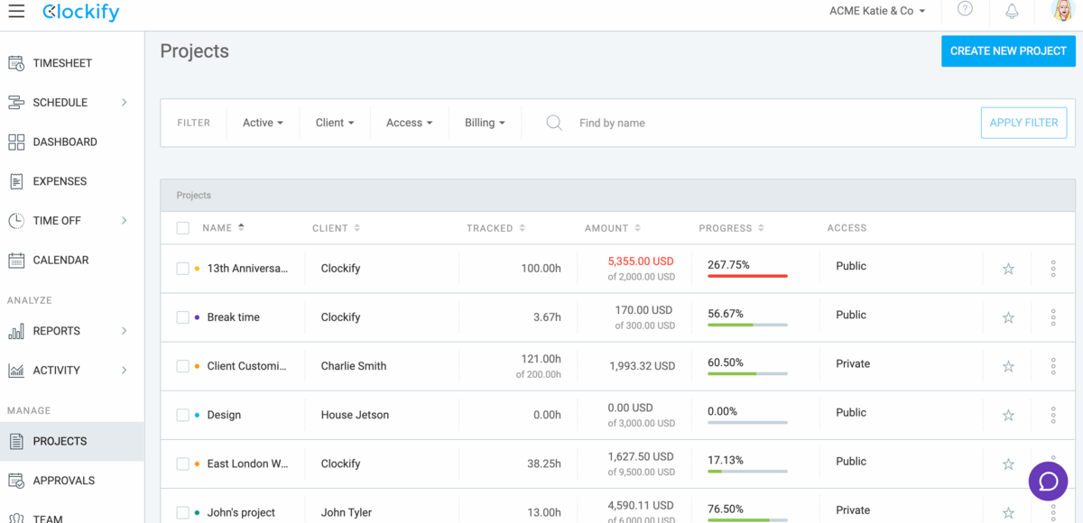Click the Reports bar chart icon
Viewport: 1083px width, 523px height.
pos(16,331)
